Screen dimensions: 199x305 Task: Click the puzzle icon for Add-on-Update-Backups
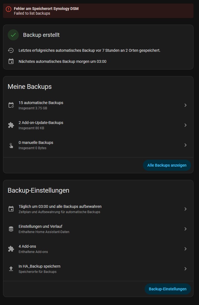pos(11,125)
